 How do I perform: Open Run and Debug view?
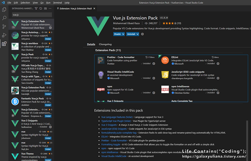[4, 35]
